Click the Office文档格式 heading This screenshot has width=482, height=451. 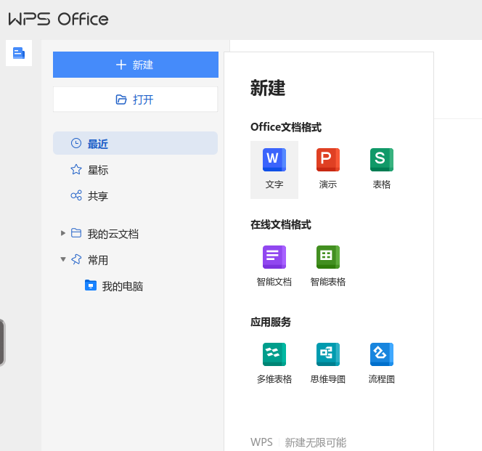(286, 127)
